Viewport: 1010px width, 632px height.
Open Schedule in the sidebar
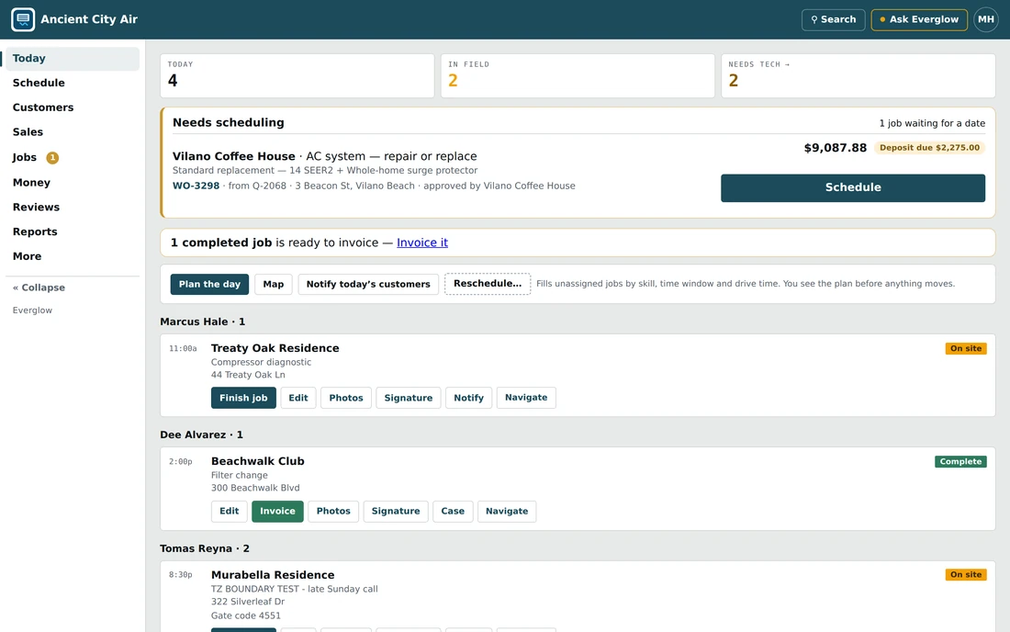[x=73, y=83]
